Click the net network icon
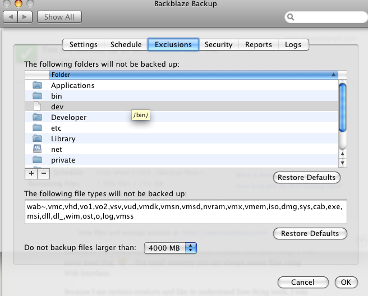Viewport: 368px width, 296px height. pos(38,149)
